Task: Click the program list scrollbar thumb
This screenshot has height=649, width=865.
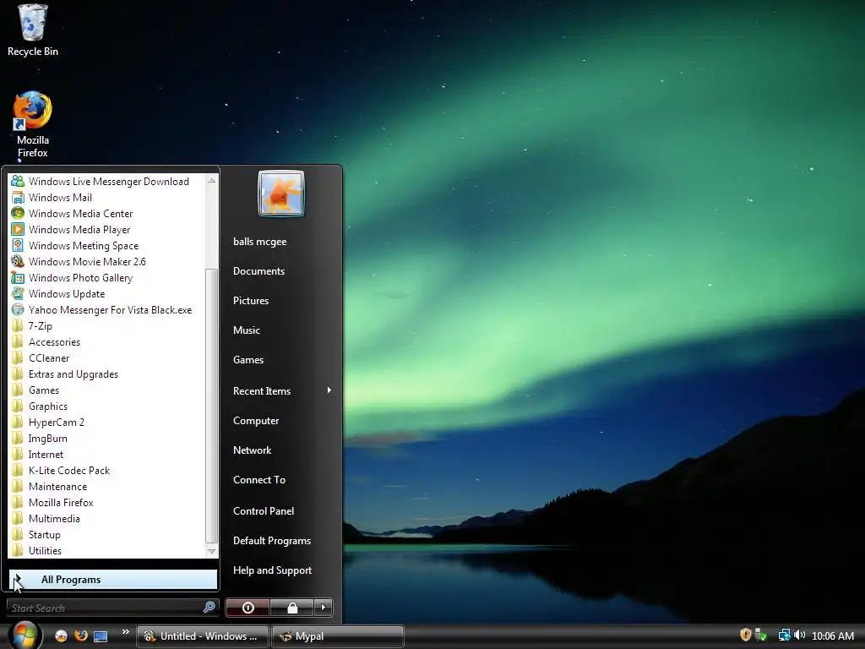Action: 211,406
